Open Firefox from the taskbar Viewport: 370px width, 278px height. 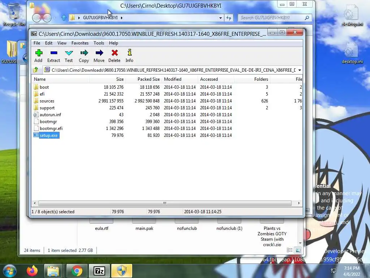32,271
